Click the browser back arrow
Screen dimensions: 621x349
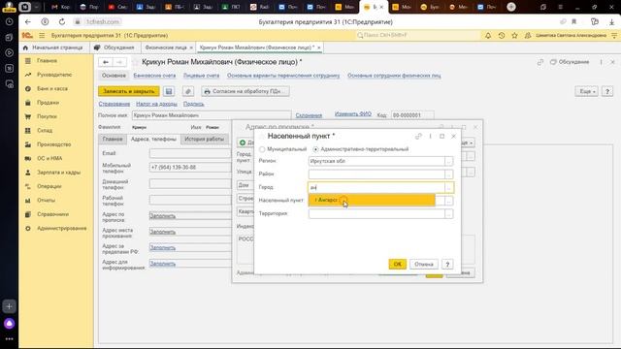pos(28,21)
